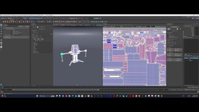Launch Microsoft Edge from the taskbar
Viewport: 199px width, 112px height.
point(72,96)
